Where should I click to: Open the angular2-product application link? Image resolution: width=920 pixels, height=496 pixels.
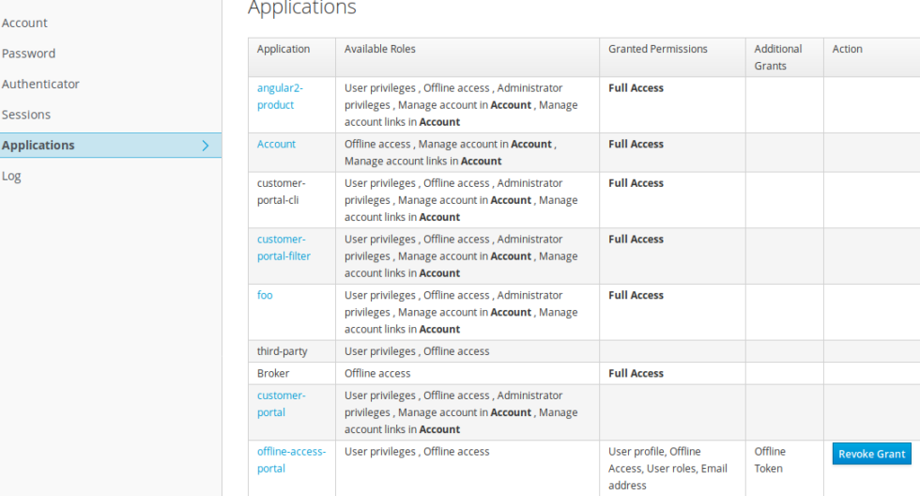280,96
